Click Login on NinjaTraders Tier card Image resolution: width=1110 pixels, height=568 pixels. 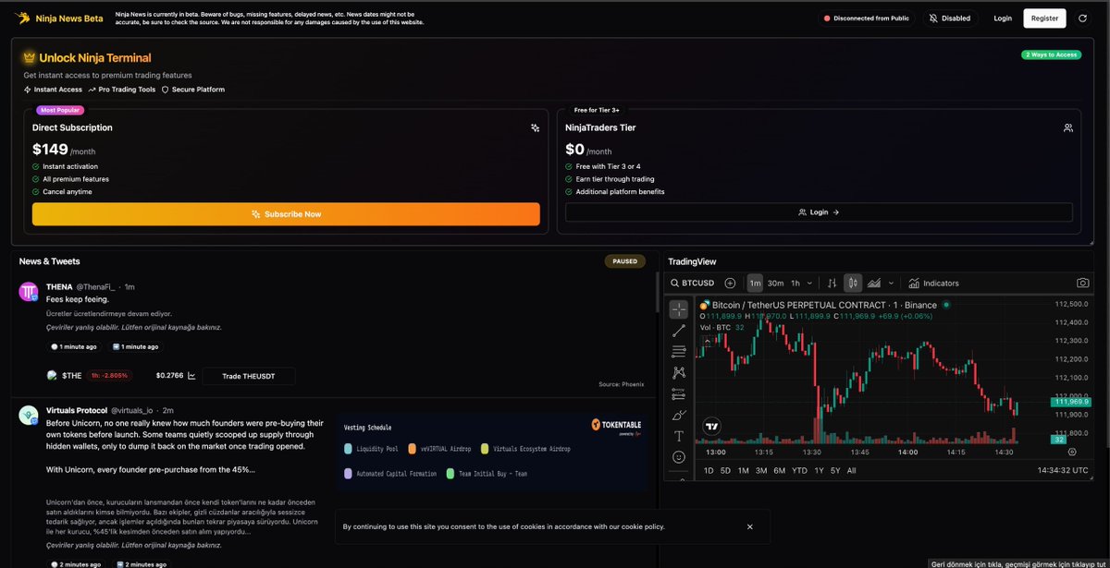click(x=819, y=212)
